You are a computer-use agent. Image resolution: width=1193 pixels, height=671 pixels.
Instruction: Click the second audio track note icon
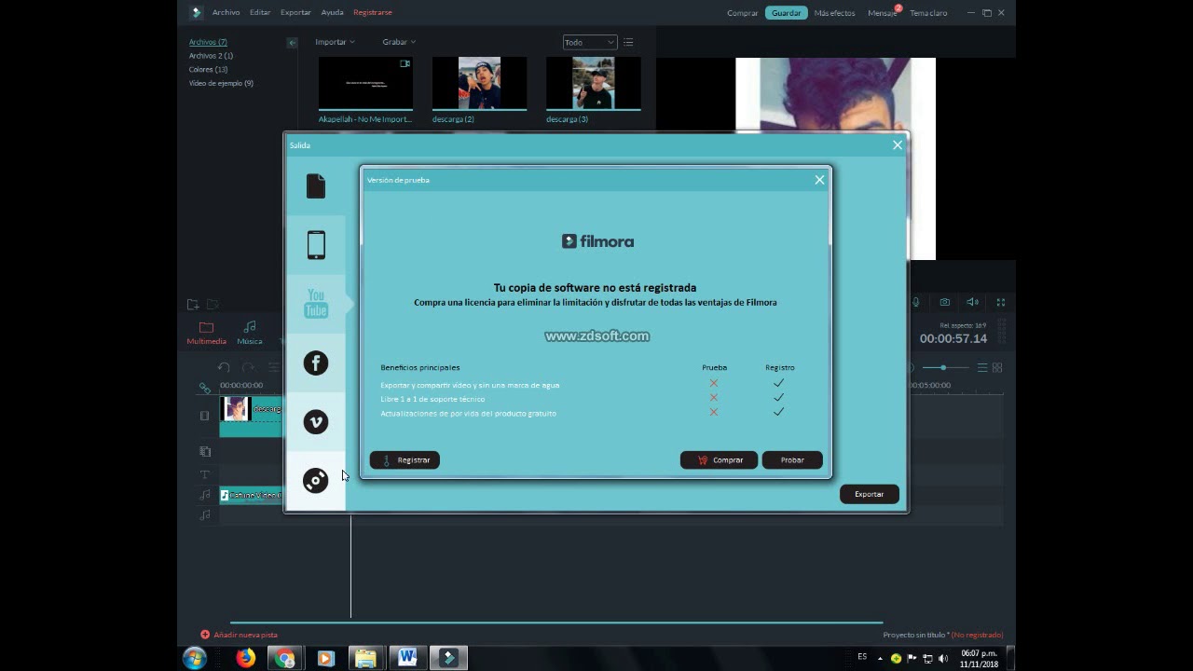206,515
